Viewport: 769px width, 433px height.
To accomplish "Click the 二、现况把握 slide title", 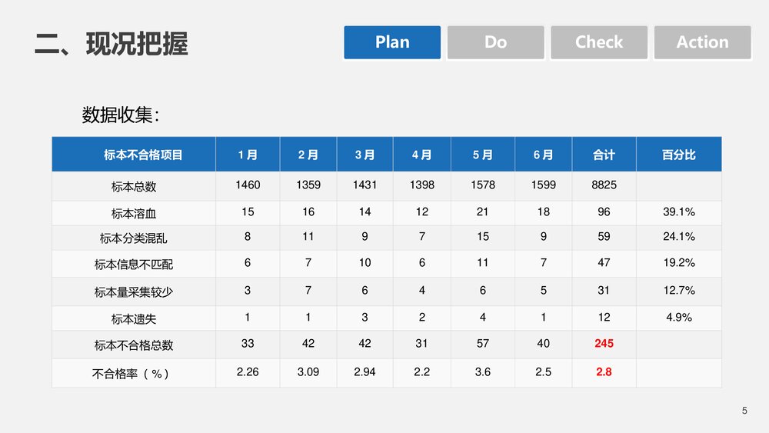I will coord(112,44).
